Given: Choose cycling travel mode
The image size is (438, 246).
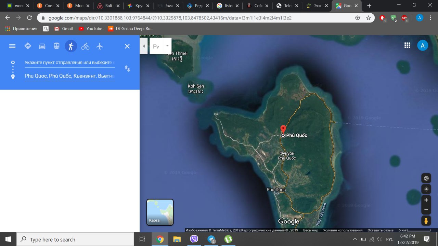Looking at the screenshot, I should 85,46.
